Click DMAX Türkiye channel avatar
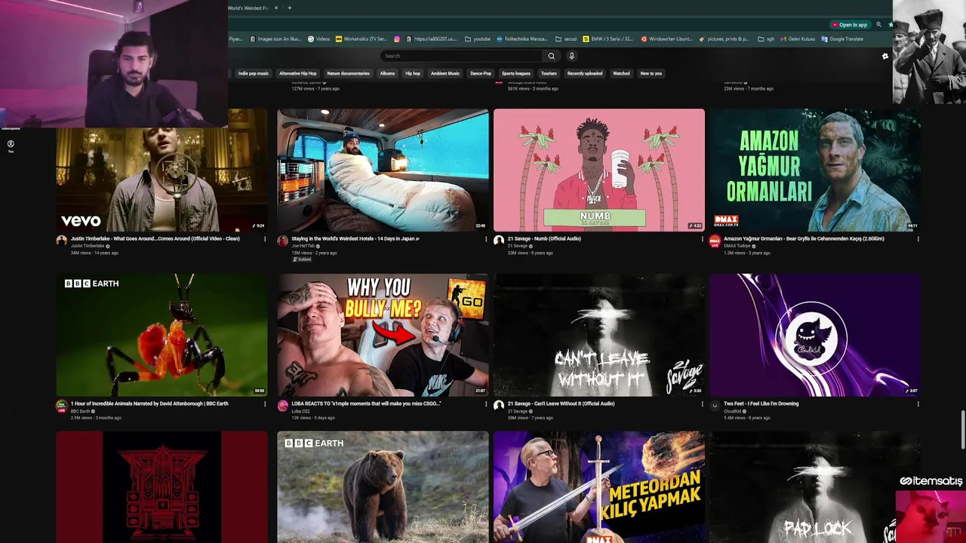The image size is (966, 543). coord(715,241)
